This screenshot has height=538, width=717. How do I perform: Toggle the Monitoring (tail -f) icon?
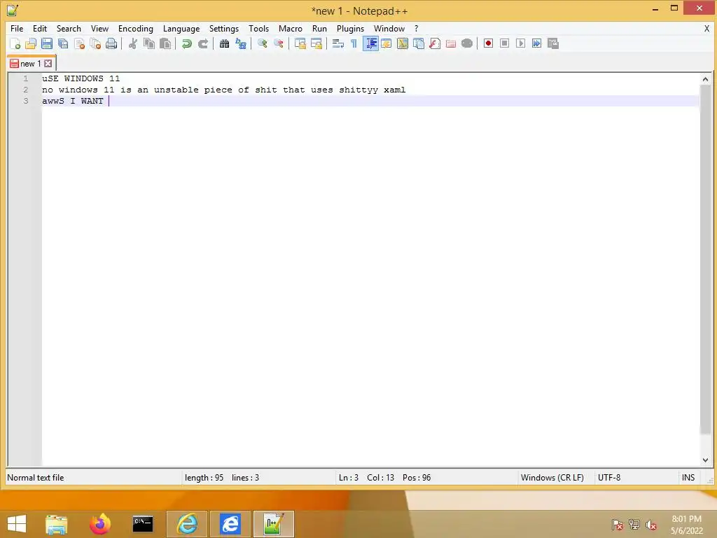tap(467, 43)
